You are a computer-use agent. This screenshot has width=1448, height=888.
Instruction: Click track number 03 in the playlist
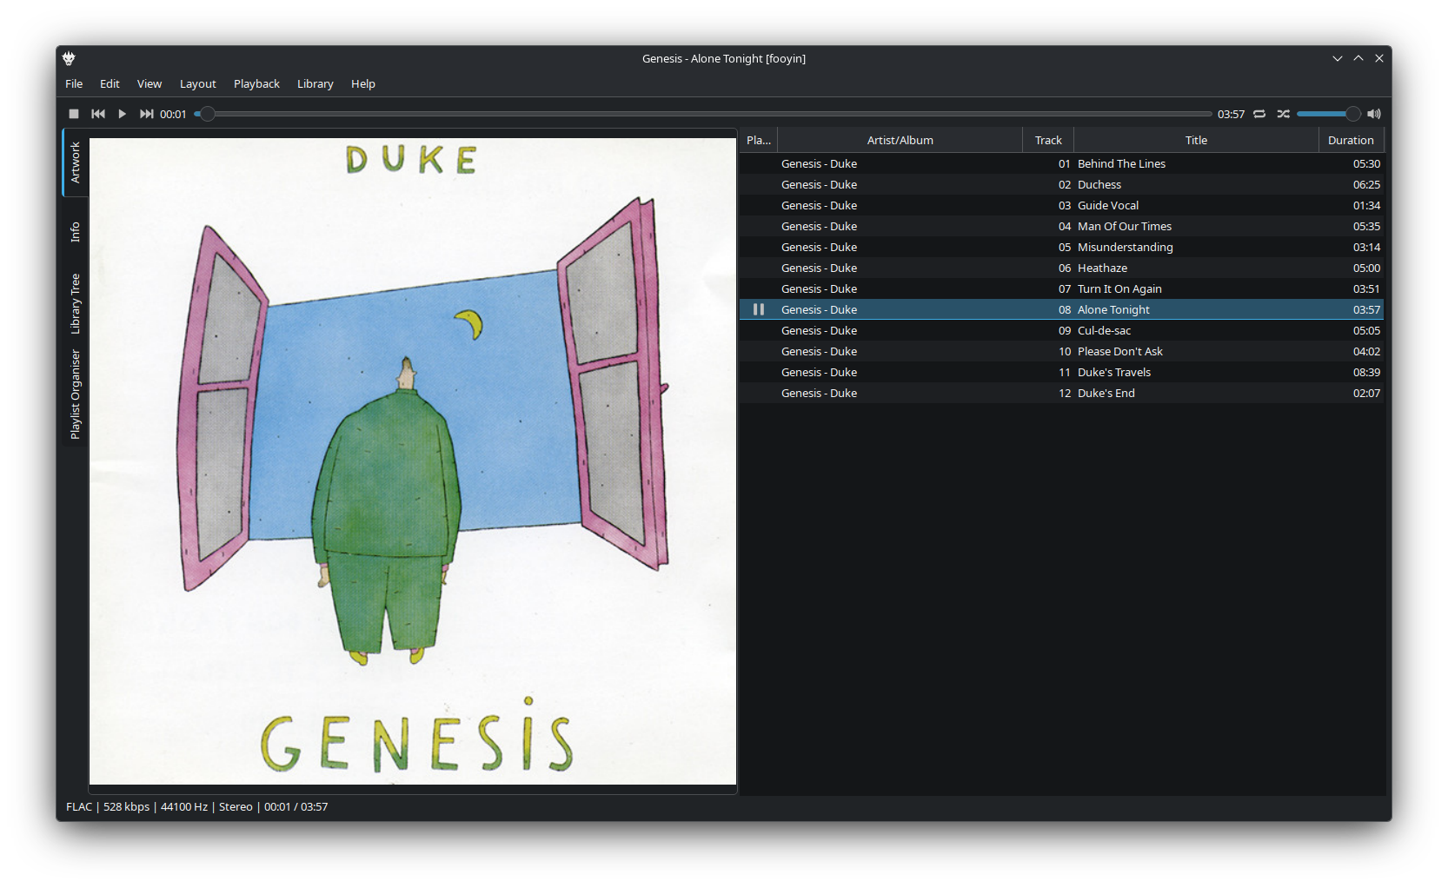pos(1065,205)
